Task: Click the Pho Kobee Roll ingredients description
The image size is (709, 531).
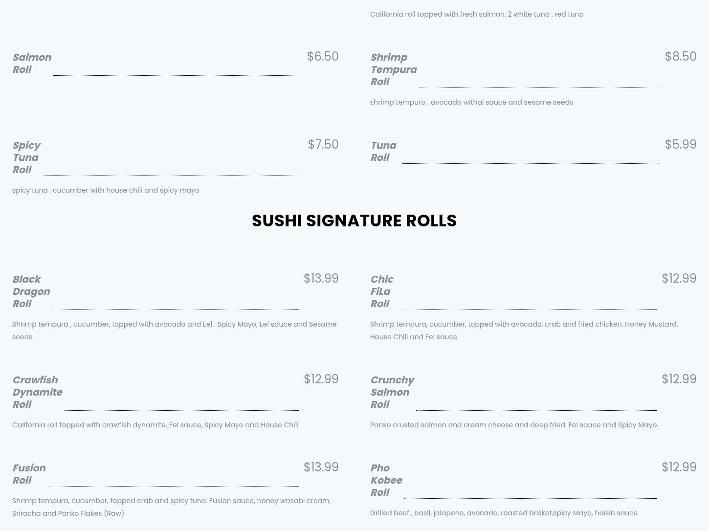Action: click(x=504, y=513)
